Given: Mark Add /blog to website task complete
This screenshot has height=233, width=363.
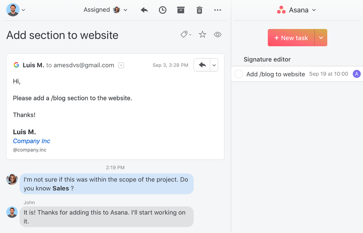Looking at the screenshot, I should [239, 74].
